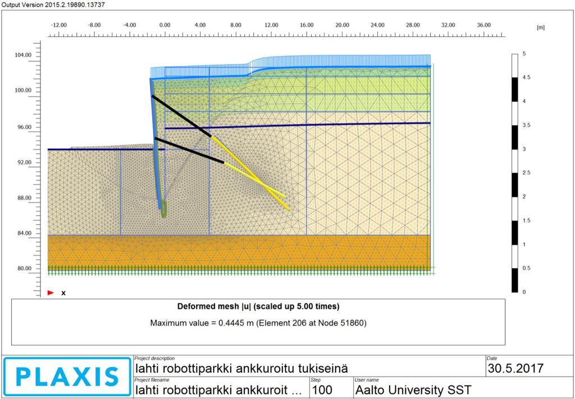
Task: Click the blue retaining wall in the mesh
Action: [155, 143]
